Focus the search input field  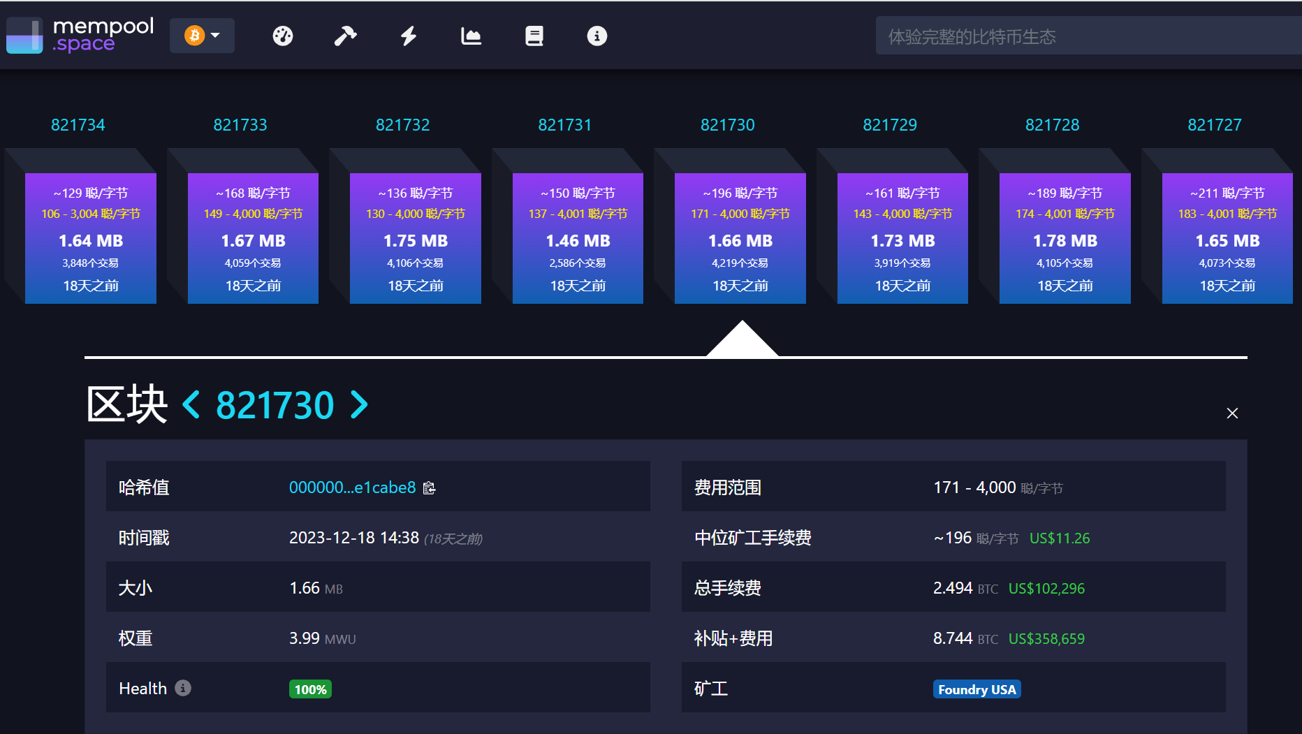coord(1088,36)
